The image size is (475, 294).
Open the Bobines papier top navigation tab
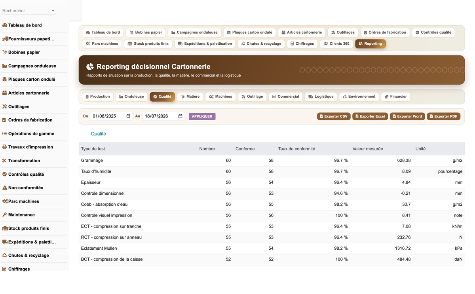coord(146,32)
